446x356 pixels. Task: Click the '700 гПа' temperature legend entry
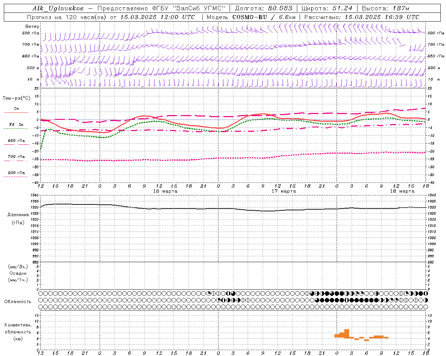(x=16, y=157)
